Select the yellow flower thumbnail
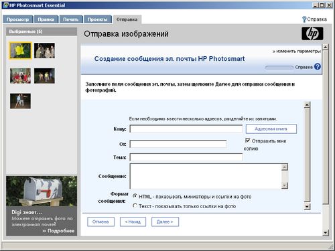 point(20,51)
